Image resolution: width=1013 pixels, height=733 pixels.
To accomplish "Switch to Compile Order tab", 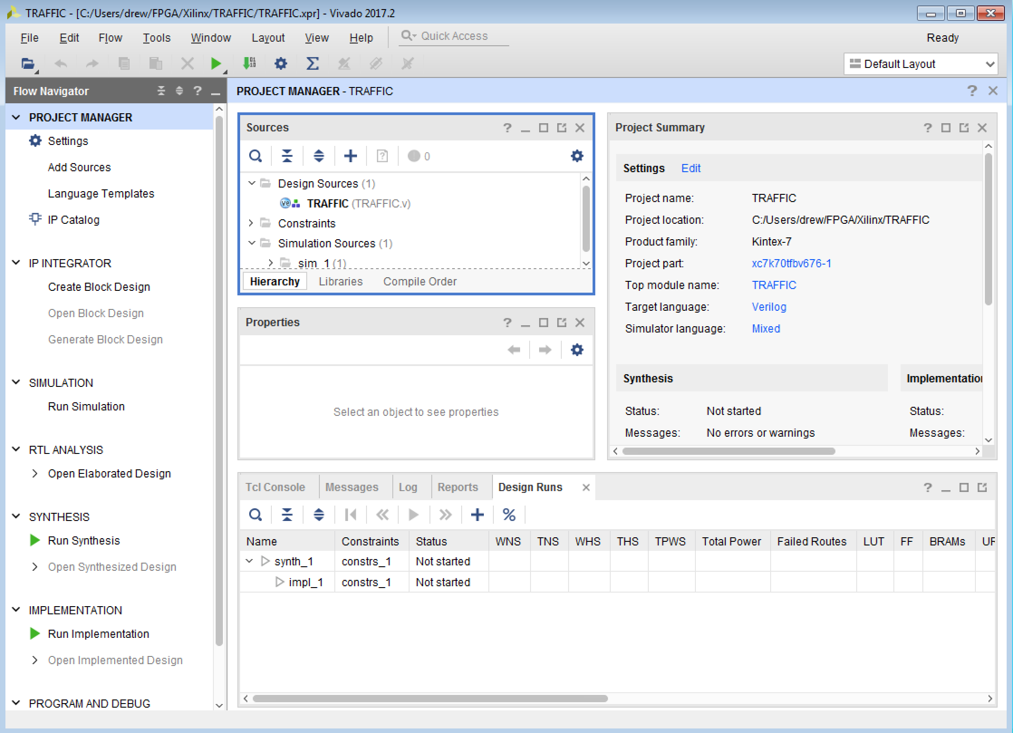I will [x=420, y=281].
